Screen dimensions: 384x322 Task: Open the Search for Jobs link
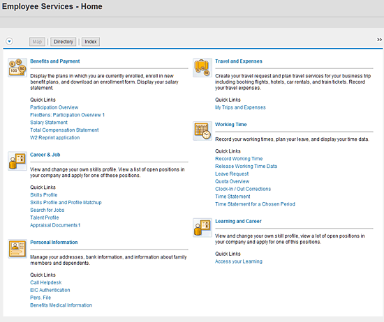tap(47, 210)
